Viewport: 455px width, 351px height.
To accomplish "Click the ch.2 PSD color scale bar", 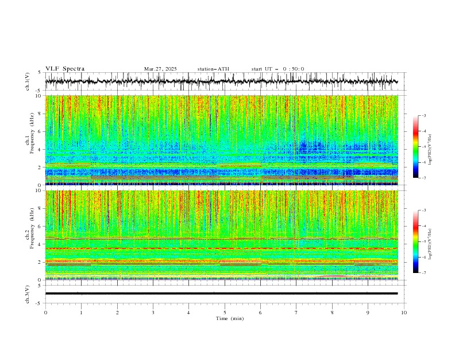I will [415, 241].
